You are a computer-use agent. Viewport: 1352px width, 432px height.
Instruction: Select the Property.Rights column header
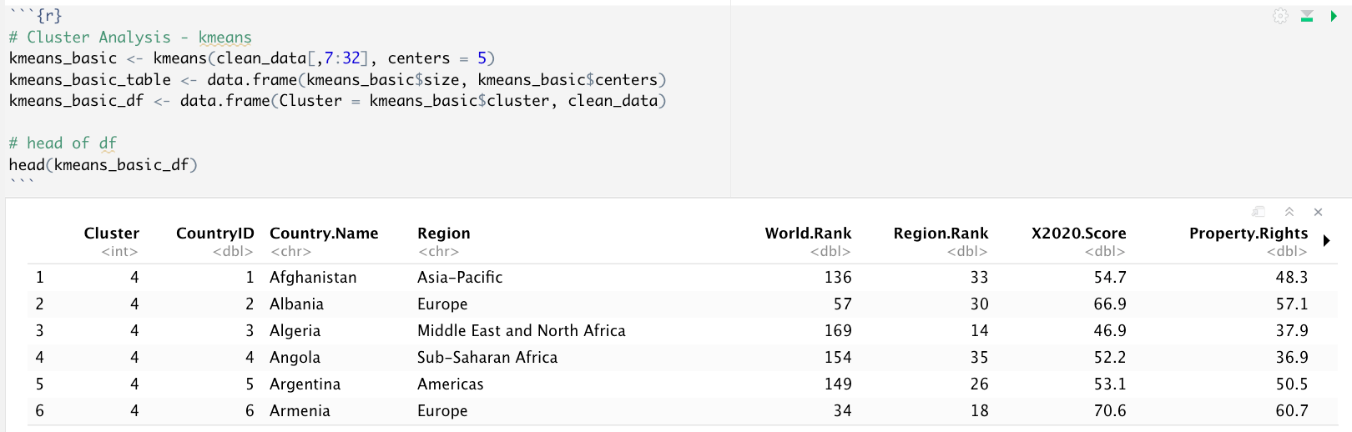pyautogui.click(x=1248, y=234)
